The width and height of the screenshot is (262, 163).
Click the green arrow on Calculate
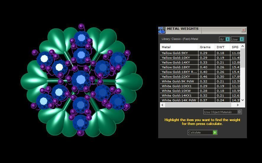click(x=215, y=133)
